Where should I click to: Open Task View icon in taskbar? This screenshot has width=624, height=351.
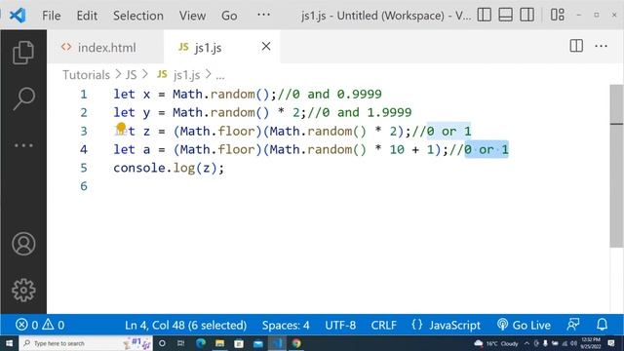180,343
